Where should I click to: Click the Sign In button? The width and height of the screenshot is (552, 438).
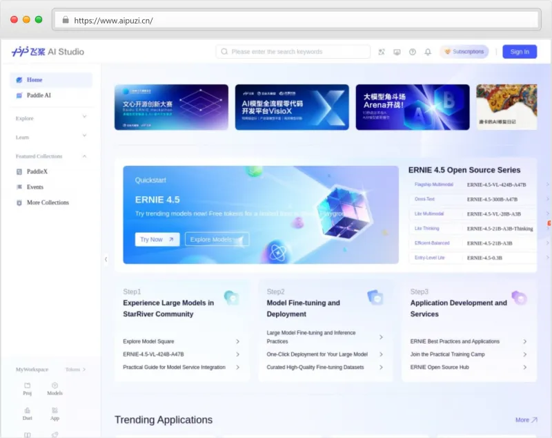click(x=520, y=52)
